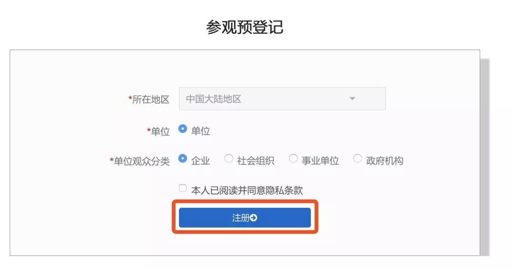Click the 社会组织 label text

click(256, 161)
